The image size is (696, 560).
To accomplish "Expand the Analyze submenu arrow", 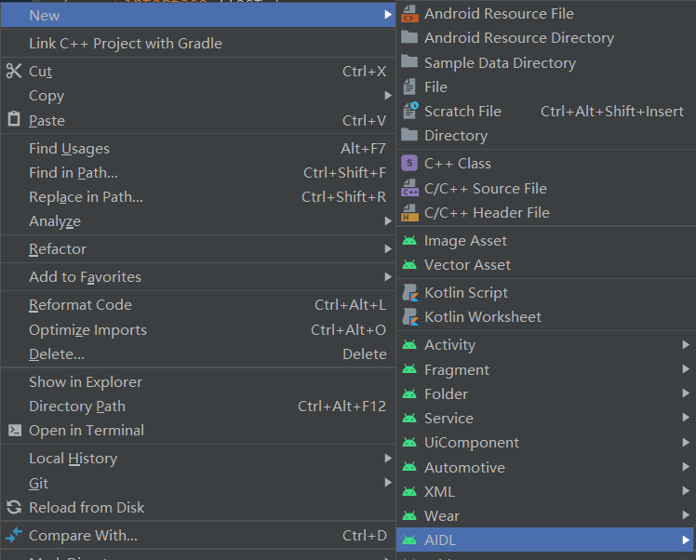I will pyautogui.click(x=388, y=220).
